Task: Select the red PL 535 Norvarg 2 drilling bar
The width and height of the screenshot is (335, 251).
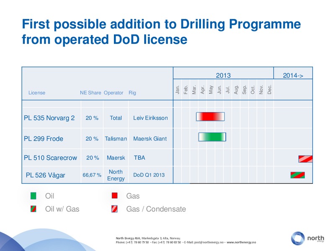Action: [x=211, y=117]
